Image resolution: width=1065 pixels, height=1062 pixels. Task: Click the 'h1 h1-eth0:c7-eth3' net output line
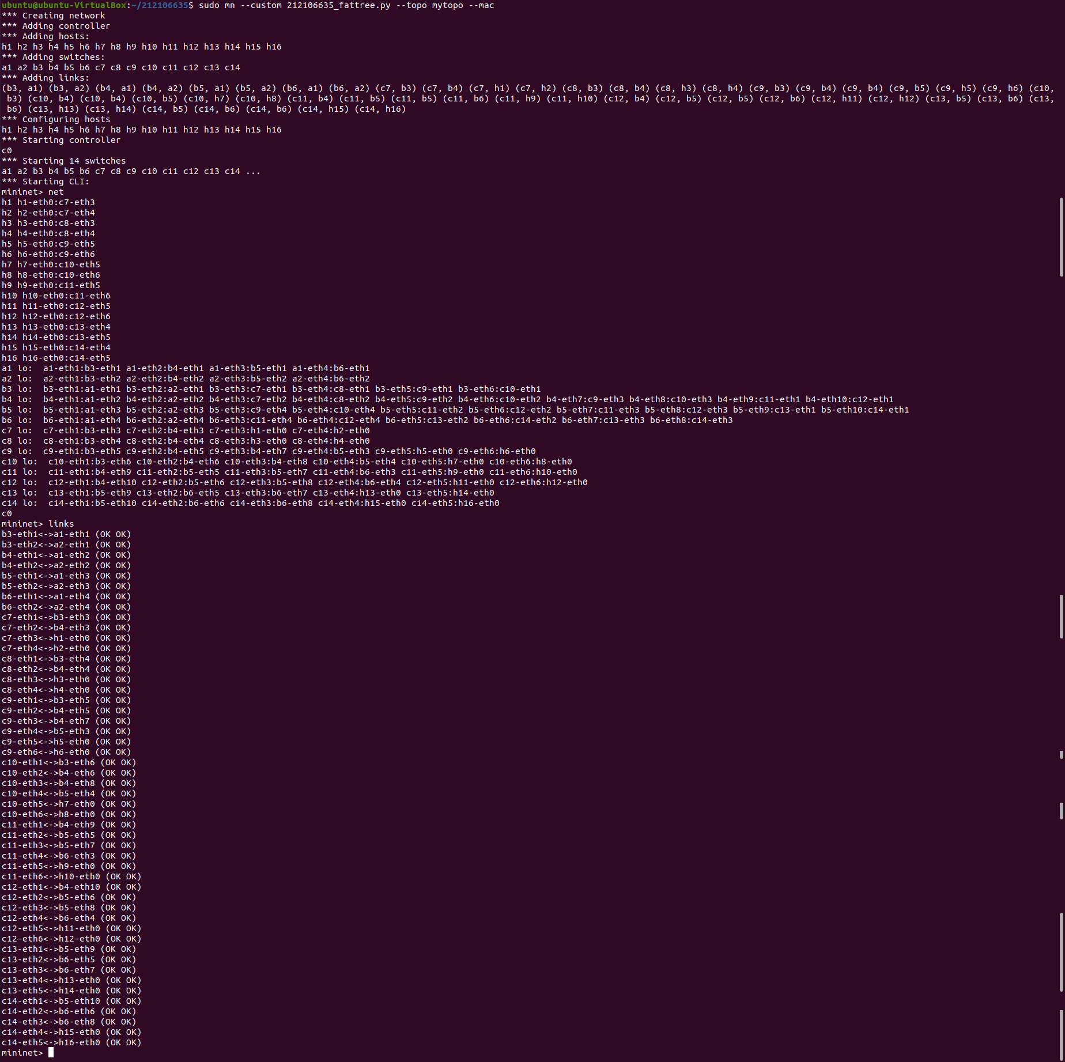pos(48,202)
